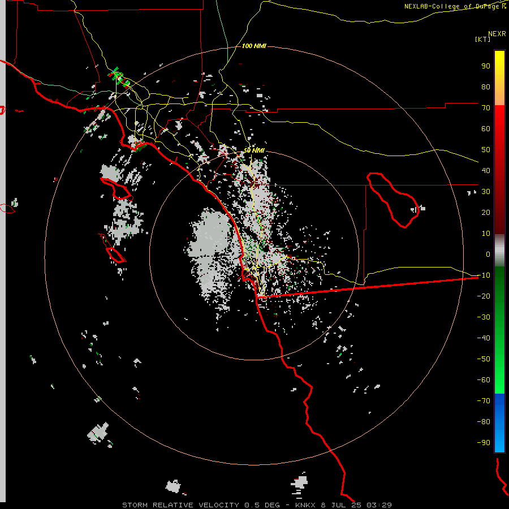Pick the gray near-zero band on the color bar

(499, 251)
